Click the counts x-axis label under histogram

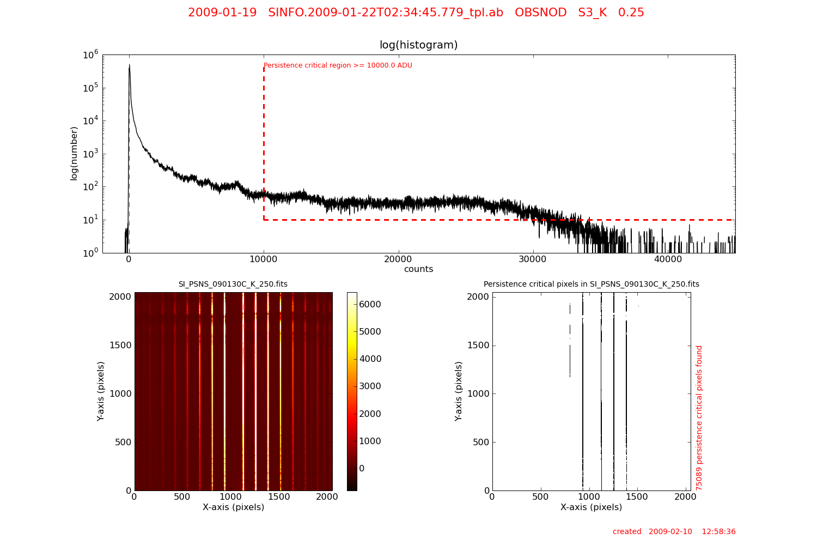[418, 269]
